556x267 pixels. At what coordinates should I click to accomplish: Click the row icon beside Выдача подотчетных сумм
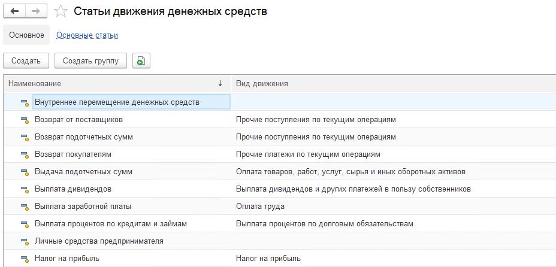pyautogui.click(x=25, y=172)
